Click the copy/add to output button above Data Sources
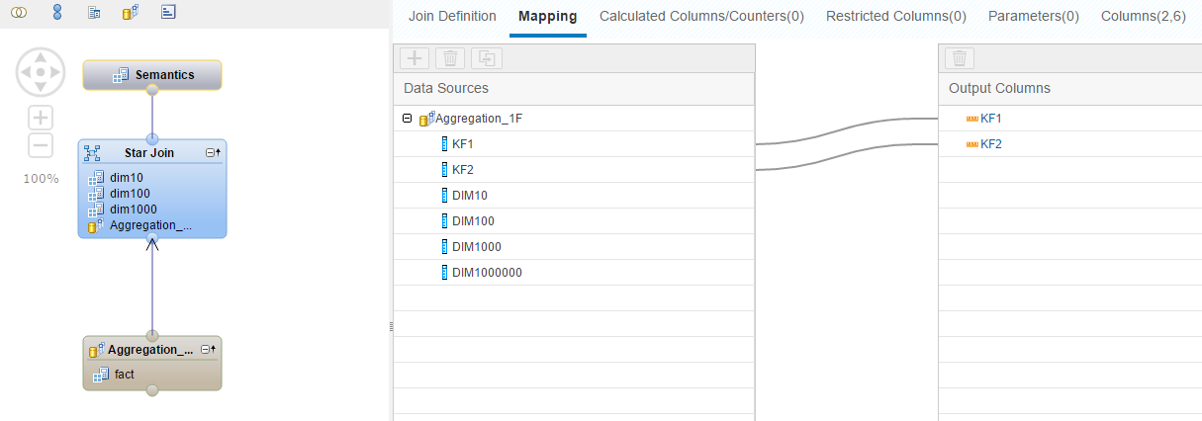The height and width of the screenshot is (421, 1202). pyautogui.click(x=487, y=58)
